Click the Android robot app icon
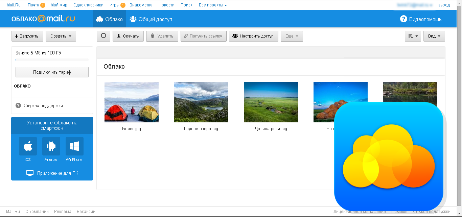Viewport: 462px width, 217px height. tap(51, 146)
